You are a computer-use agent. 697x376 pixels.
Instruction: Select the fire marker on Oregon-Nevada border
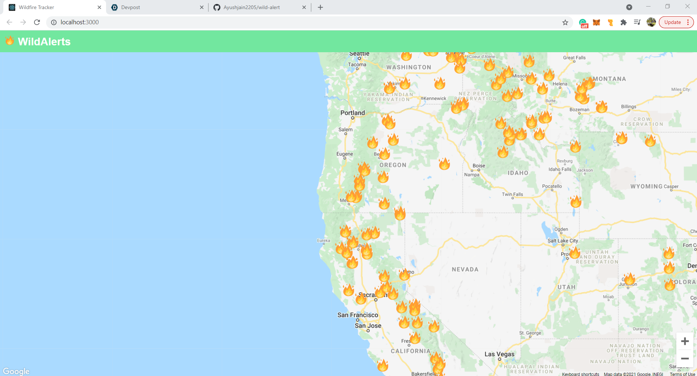click(x=400, y=213)
